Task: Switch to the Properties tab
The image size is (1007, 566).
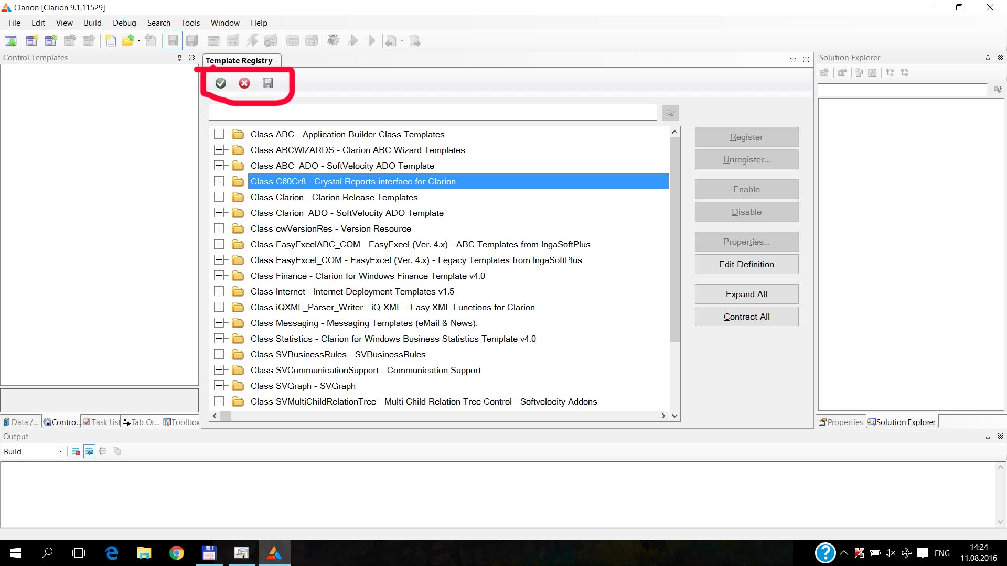Action: click(841, 422)
